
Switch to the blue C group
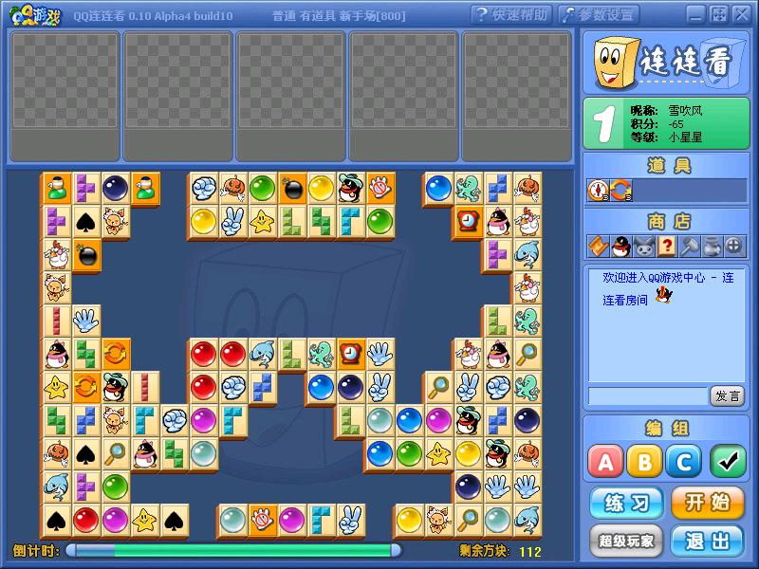pos(683,462)
